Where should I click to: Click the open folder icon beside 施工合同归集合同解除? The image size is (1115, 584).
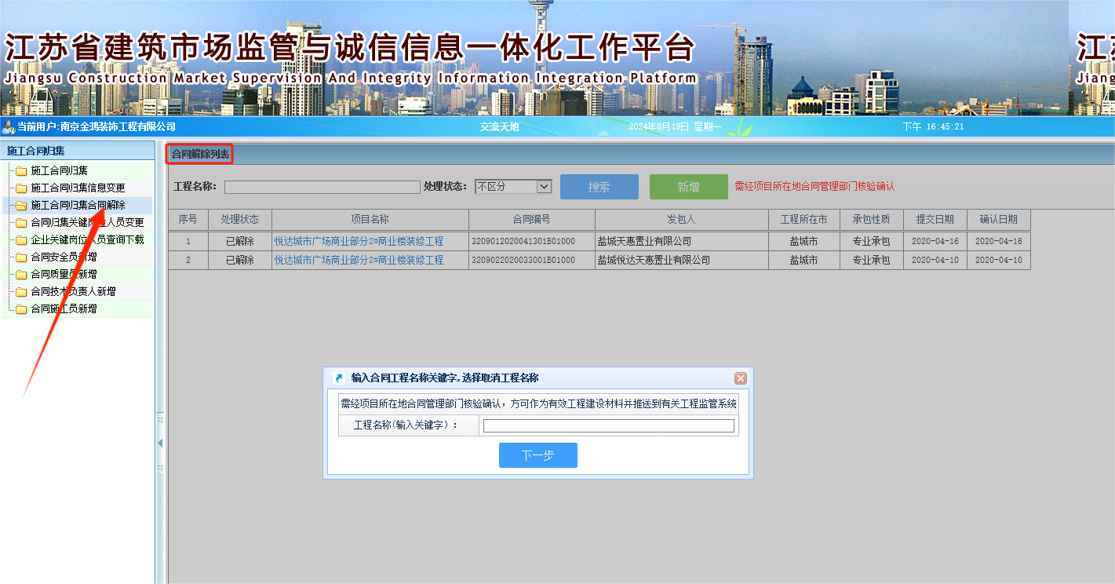[21, 206]
